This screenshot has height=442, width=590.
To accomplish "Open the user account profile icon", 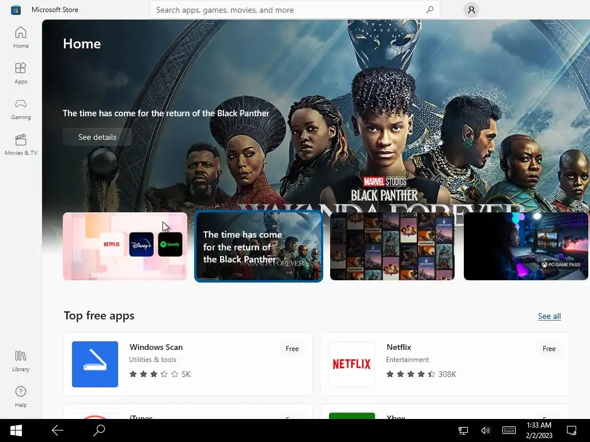I will pos(471,10).
